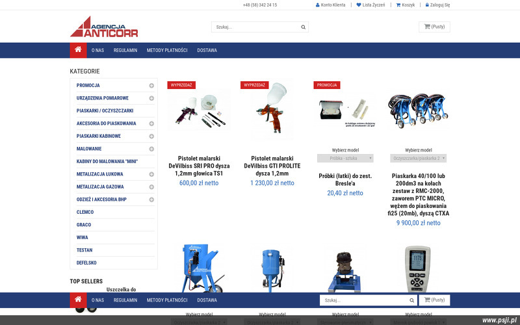Click DeVilbiss SRI PRO spray gun image
This screenshot has width=520, height=325.
point(199,111)
